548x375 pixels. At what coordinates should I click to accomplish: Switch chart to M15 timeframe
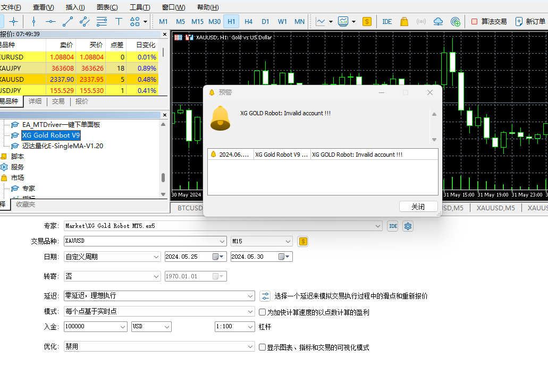(x=198, y=22)
